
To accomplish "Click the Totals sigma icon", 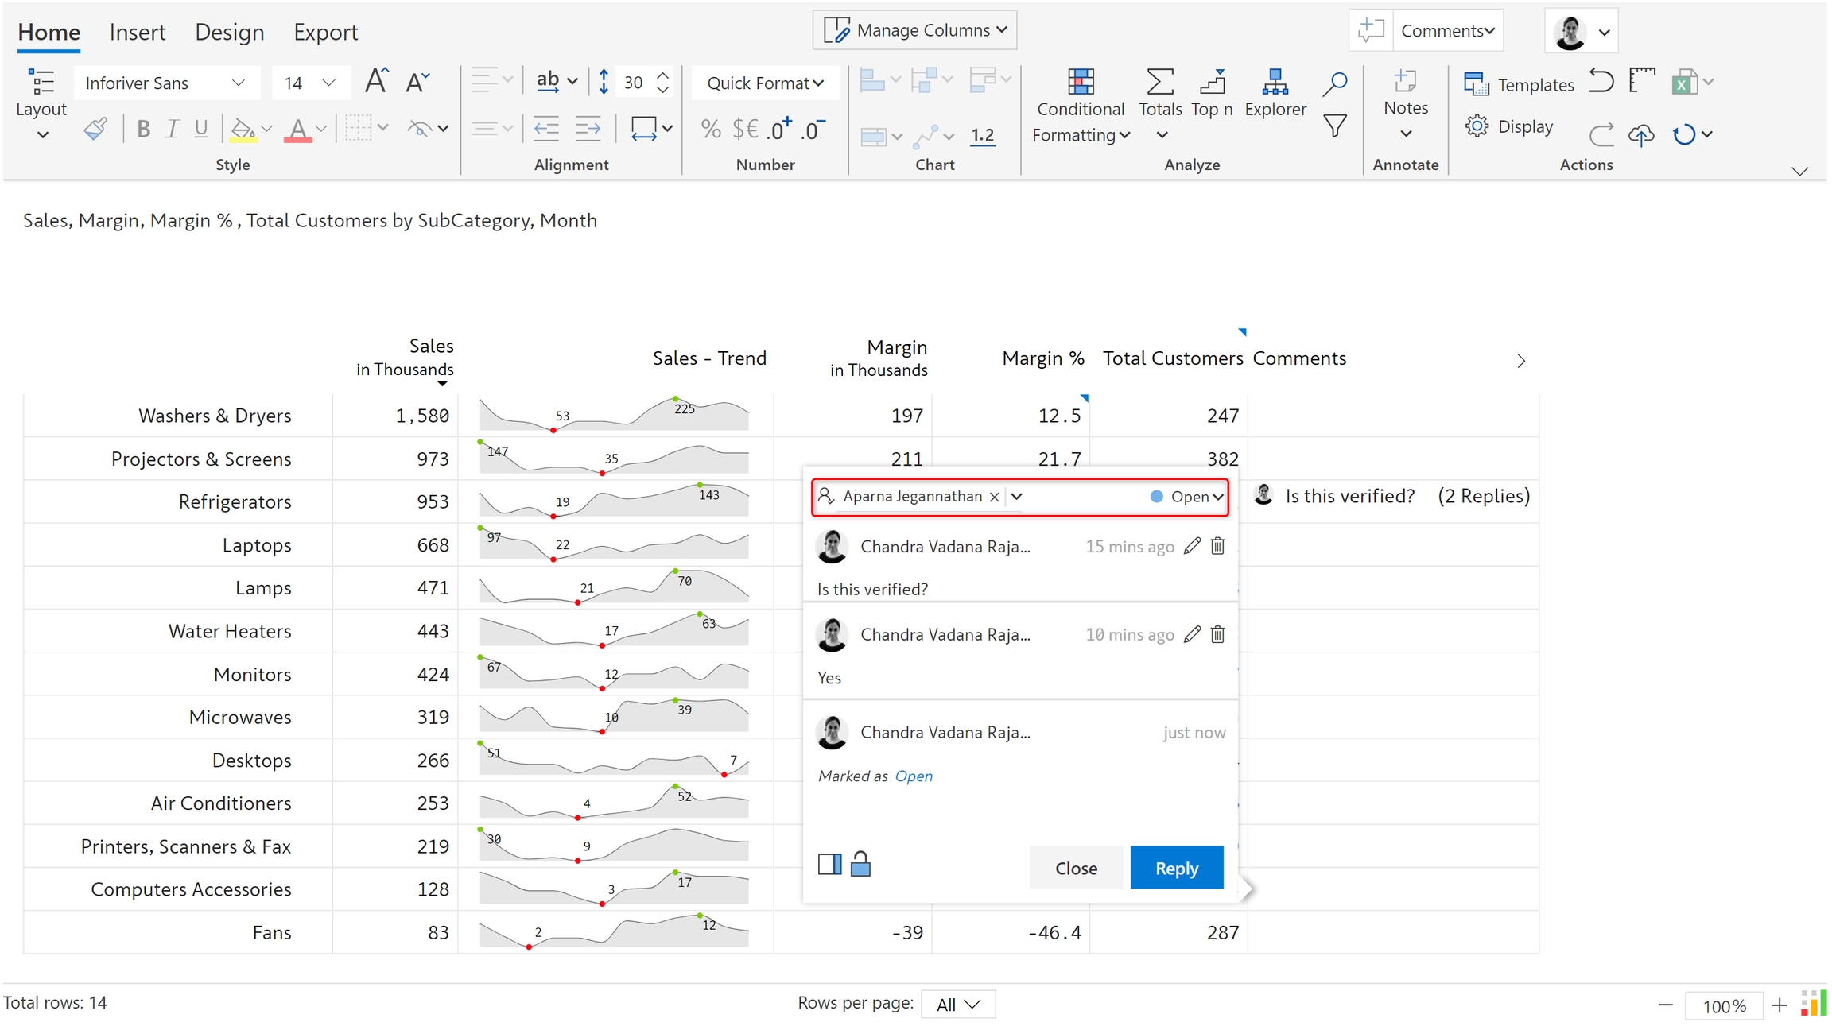I will coord(1159,82).
